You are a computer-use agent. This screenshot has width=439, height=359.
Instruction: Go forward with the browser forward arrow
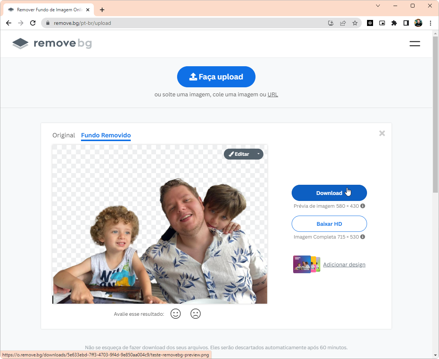point(21,23)
